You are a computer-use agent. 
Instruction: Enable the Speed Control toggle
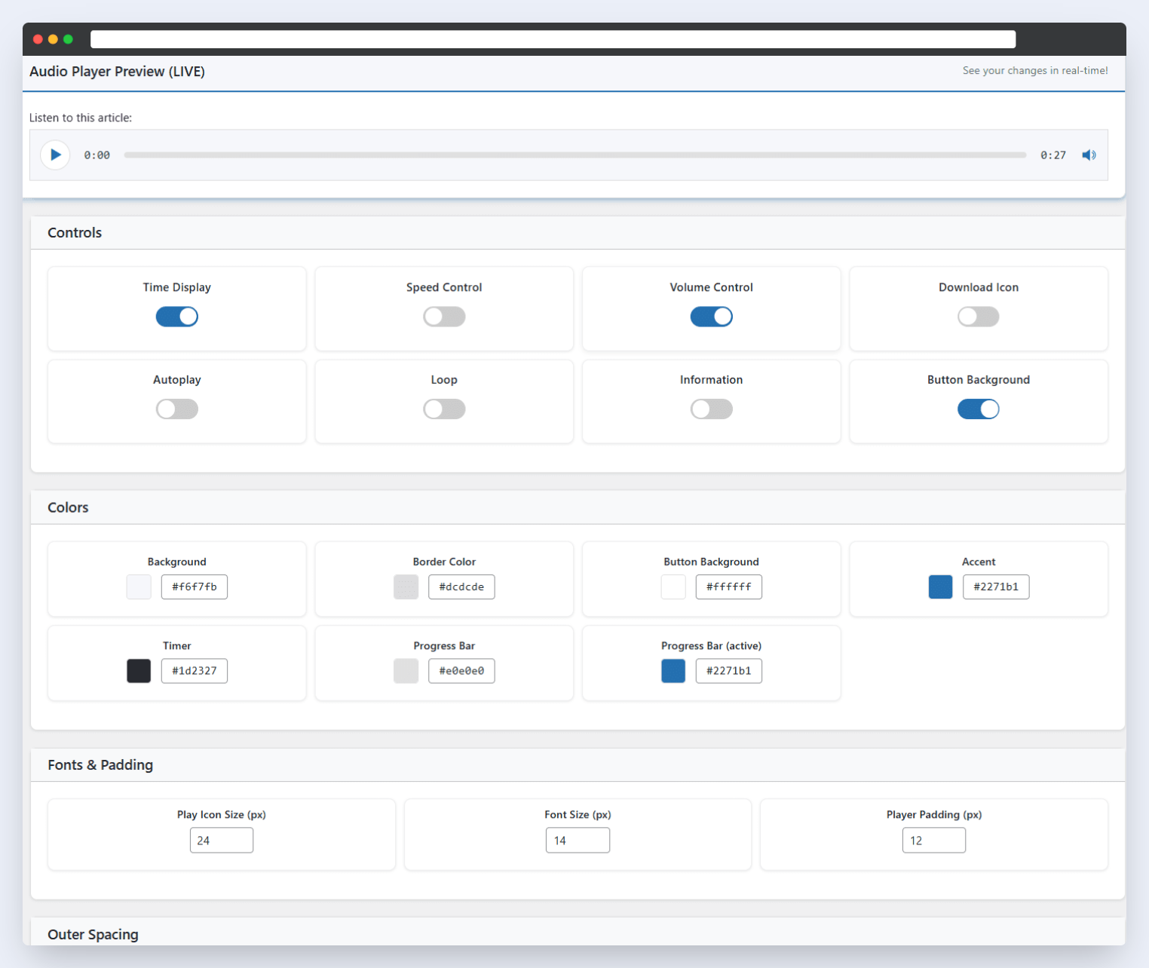[444, 317]
